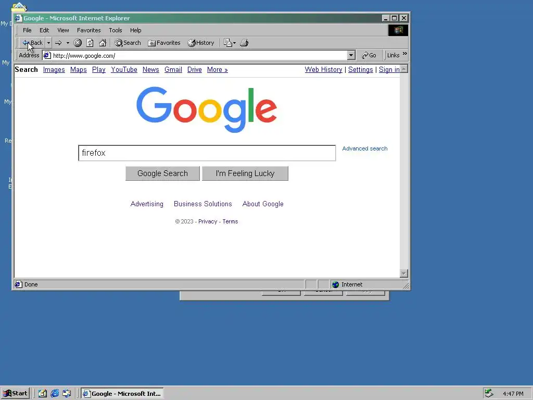Select Google - Microsoft Int... taskbar button
533x400 pixels.
[x=122, y=394]
